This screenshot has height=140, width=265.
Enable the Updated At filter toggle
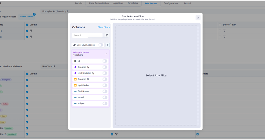[105, 85]
